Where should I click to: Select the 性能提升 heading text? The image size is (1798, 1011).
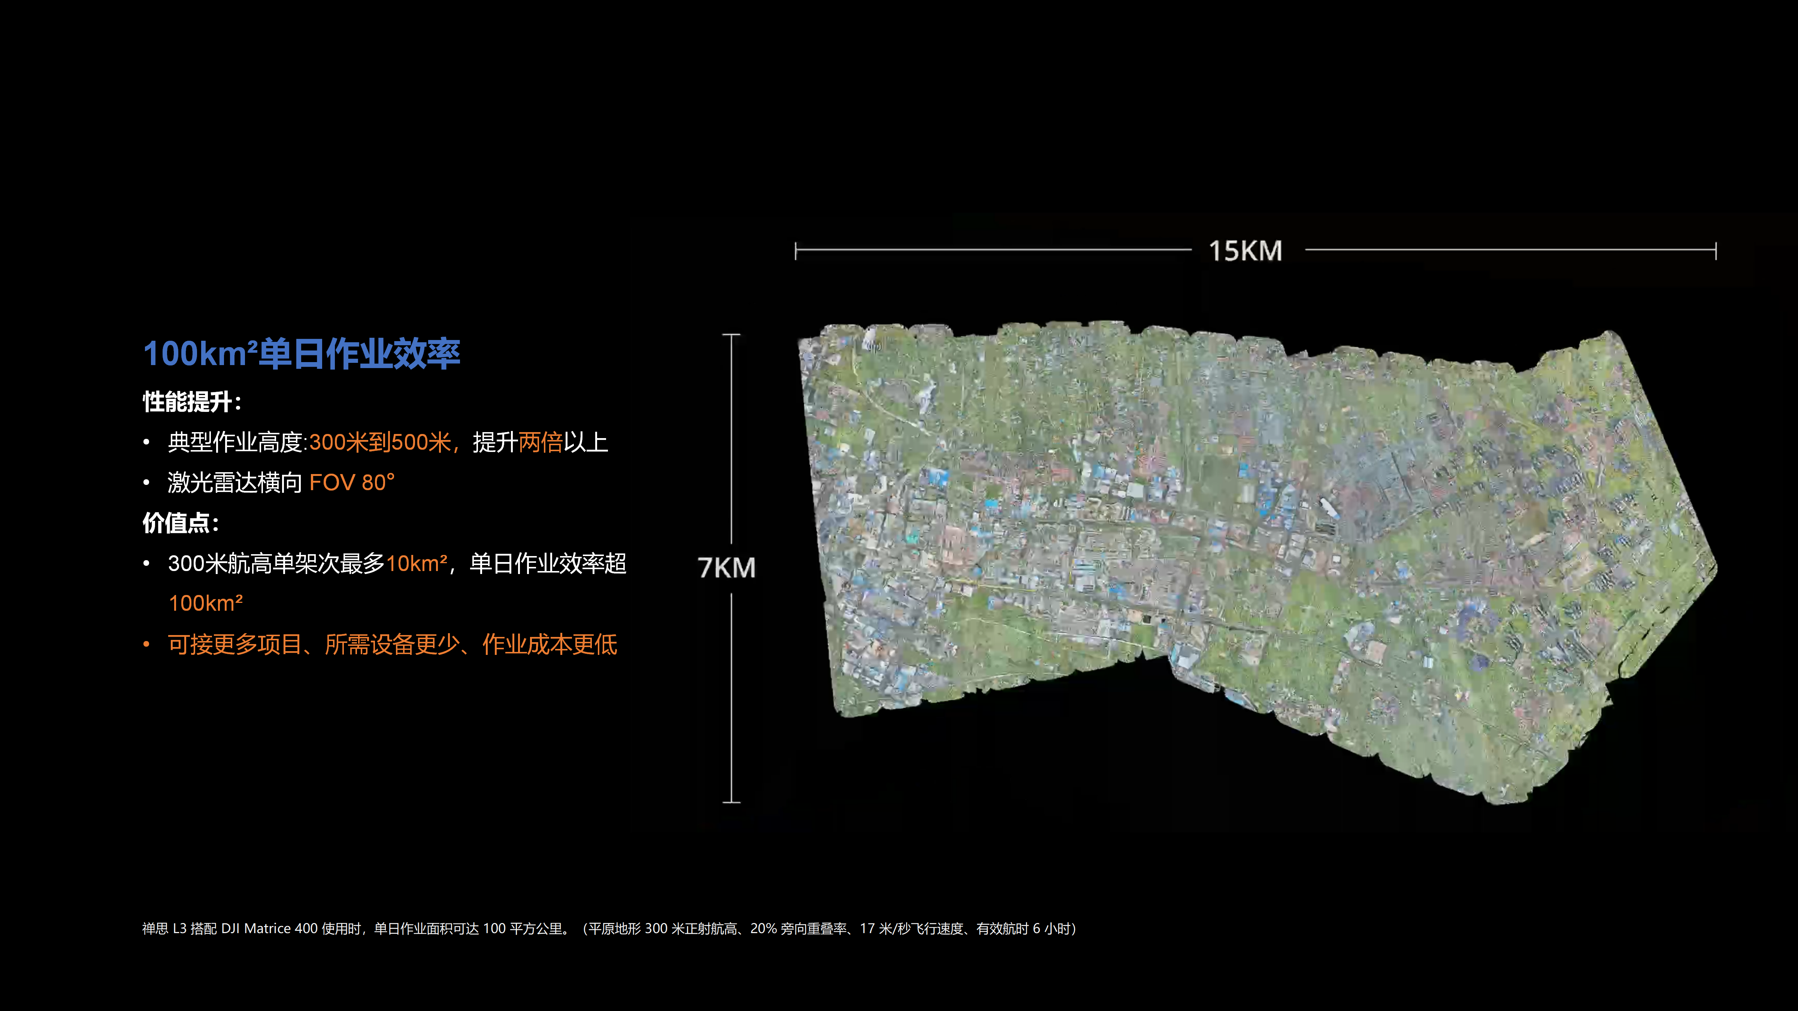pos(191,402)
